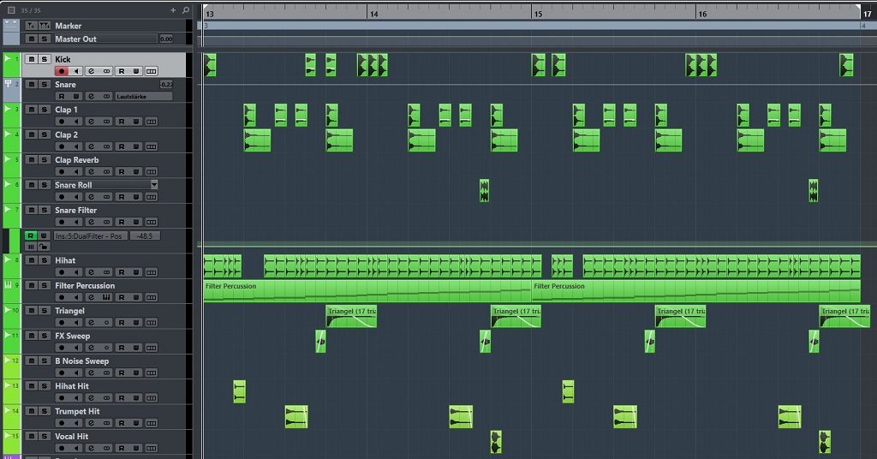Solo the Vocal Hit track
The image size is (877, 459).
pyautogui.click(x=45, y=437)
